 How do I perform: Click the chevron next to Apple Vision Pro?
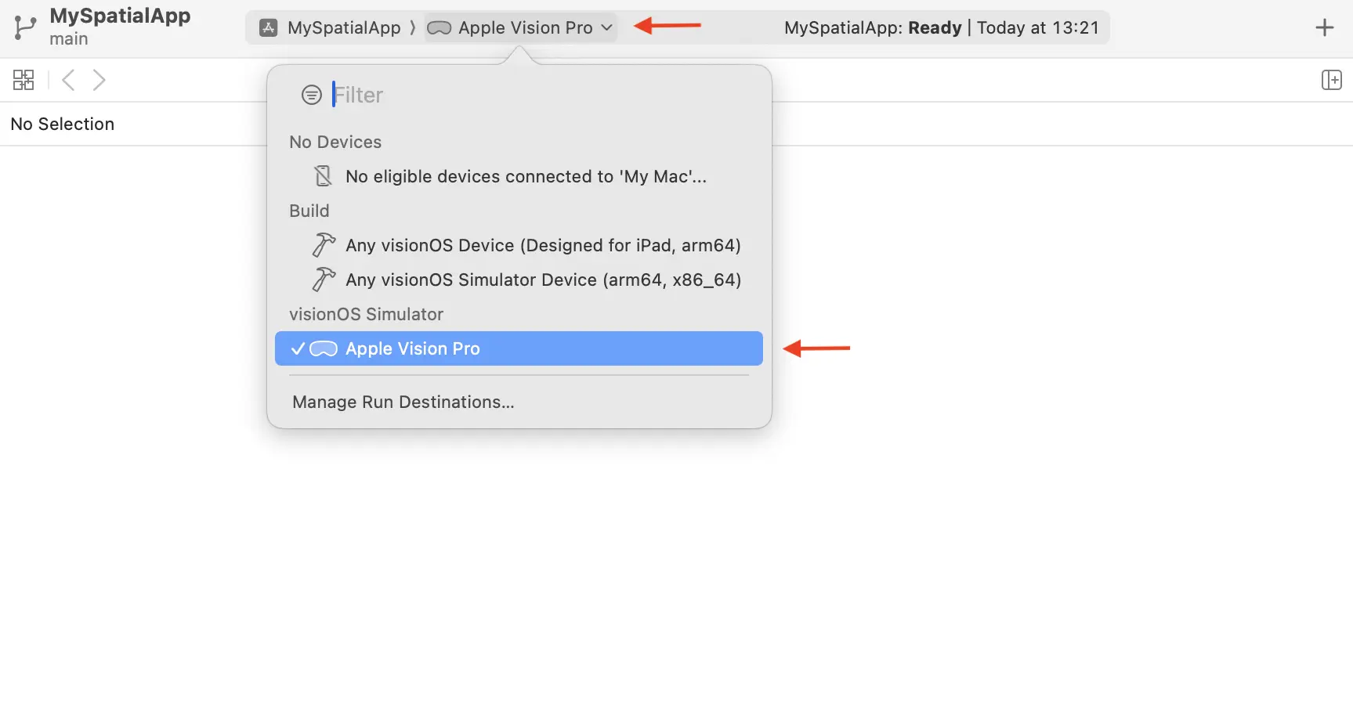tap(606, 27)
